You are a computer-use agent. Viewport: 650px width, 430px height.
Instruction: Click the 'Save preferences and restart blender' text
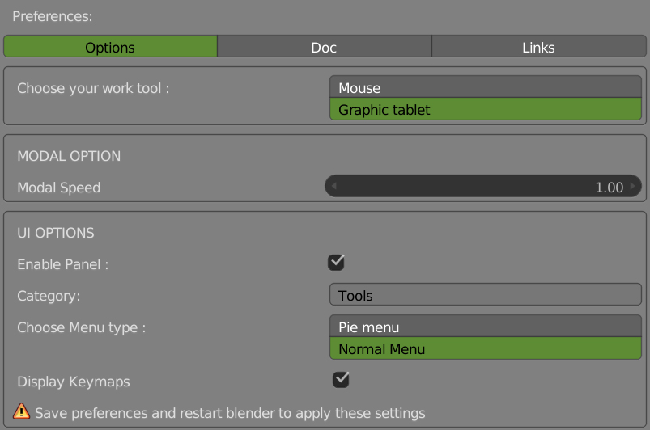click(x=230, y=413)
